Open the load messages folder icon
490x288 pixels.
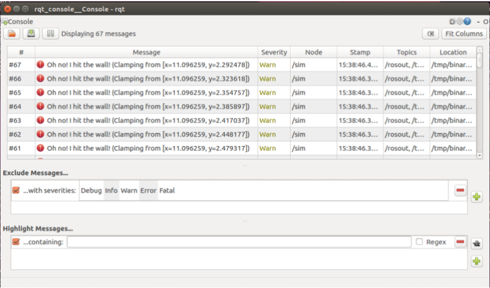(12, 34)
